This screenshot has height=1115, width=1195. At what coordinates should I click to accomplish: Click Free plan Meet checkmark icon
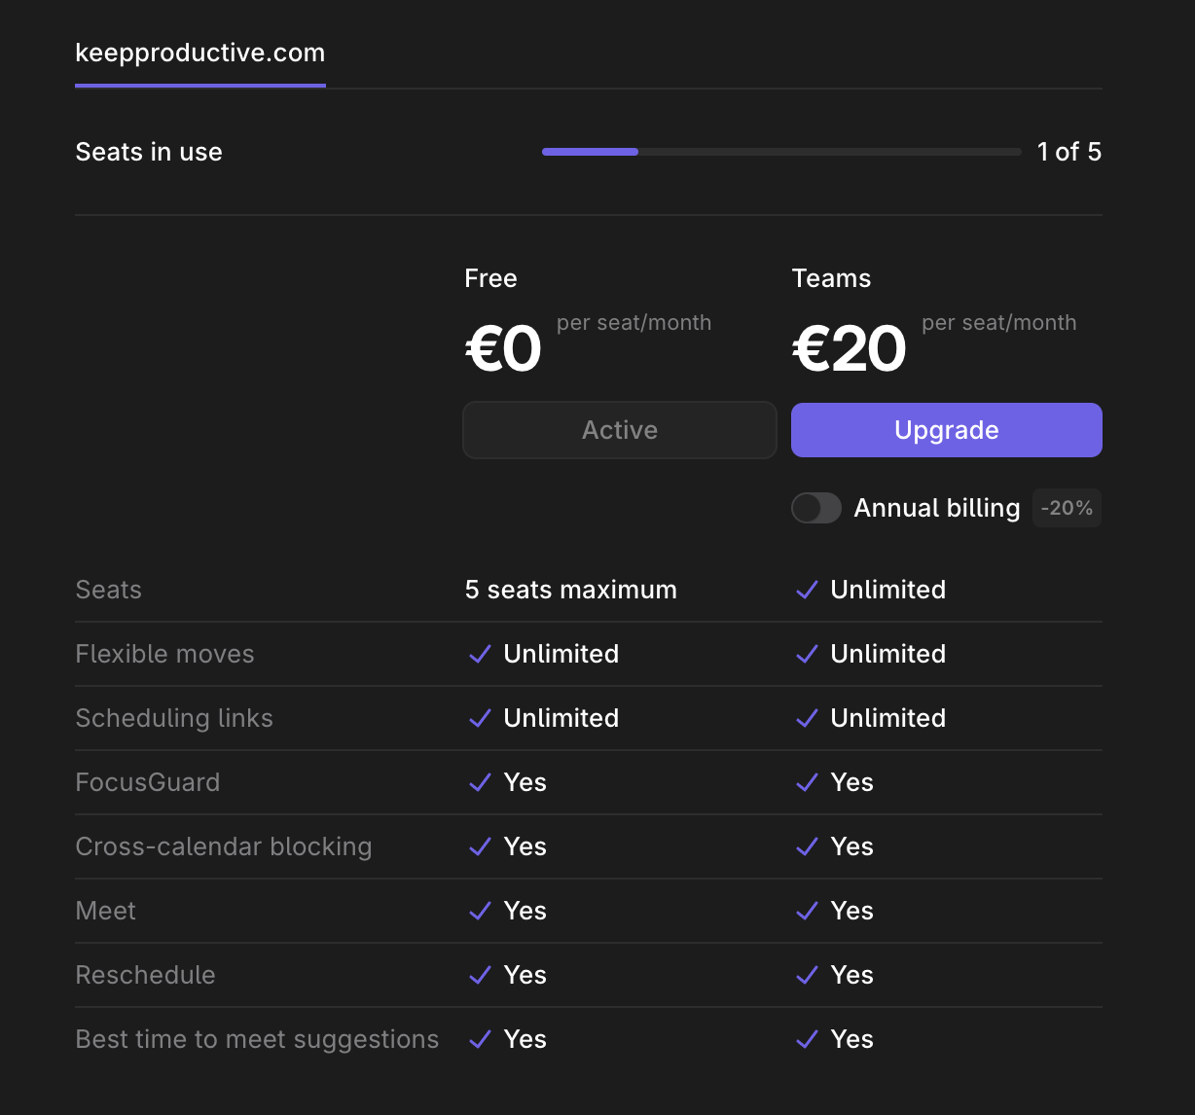[x=480, y=911]
